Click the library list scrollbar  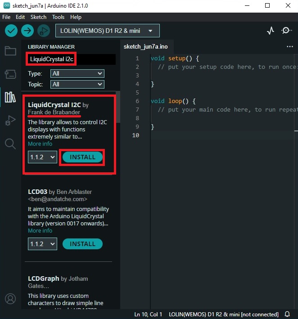pyautogui.click(x=118, y=107)
